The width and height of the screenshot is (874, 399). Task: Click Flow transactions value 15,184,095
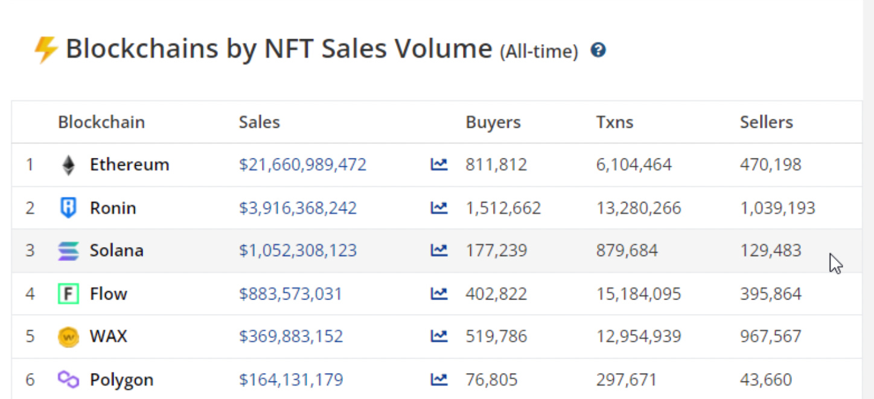[639, 294]
